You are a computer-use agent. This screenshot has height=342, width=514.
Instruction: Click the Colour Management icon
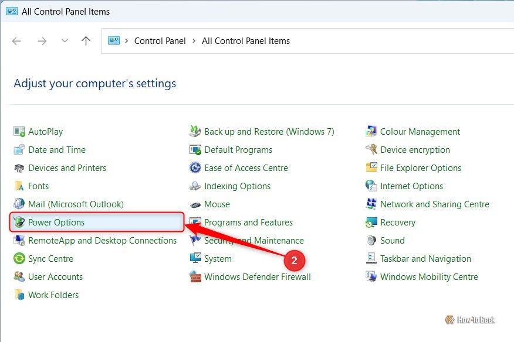(371, 132)
